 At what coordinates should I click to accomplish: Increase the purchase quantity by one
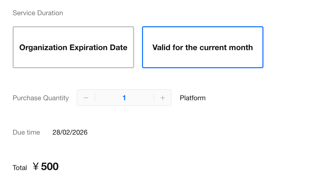tap(163, 98)
